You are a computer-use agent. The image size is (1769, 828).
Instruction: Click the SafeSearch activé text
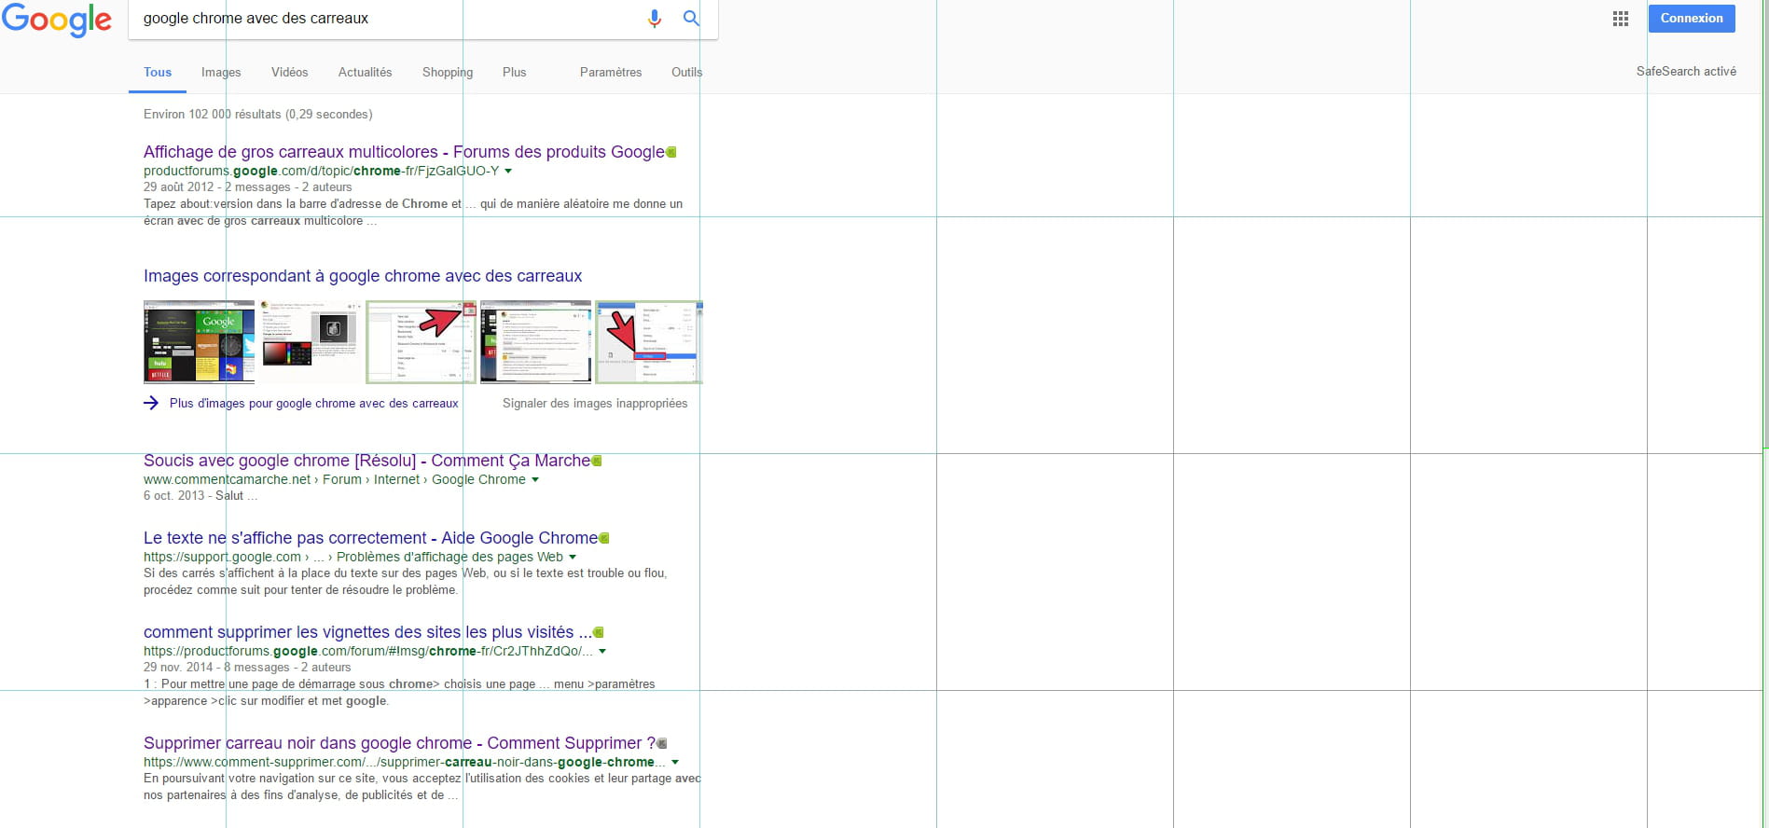1686,71
